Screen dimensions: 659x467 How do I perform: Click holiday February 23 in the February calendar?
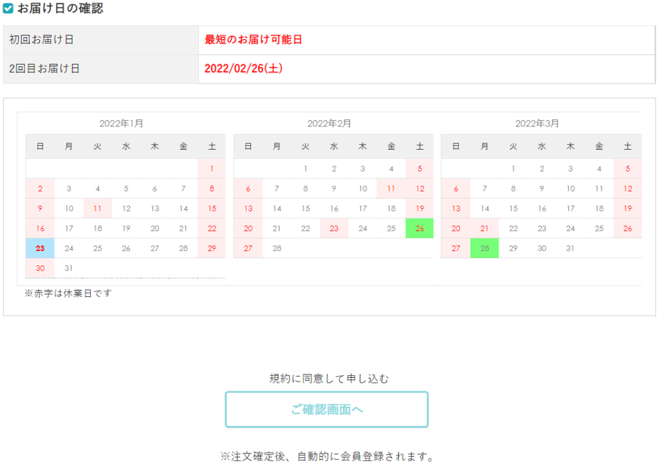coord(334,228)
